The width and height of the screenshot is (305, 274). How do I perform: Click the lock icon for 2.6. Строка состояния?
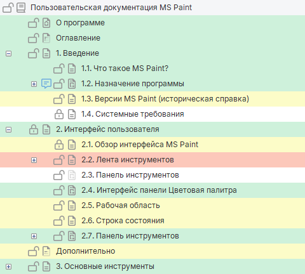tap(59, 221)
